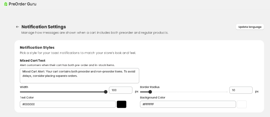The image size is (270, 117).
Task: Click the Update language button
Action: [250, 27]
